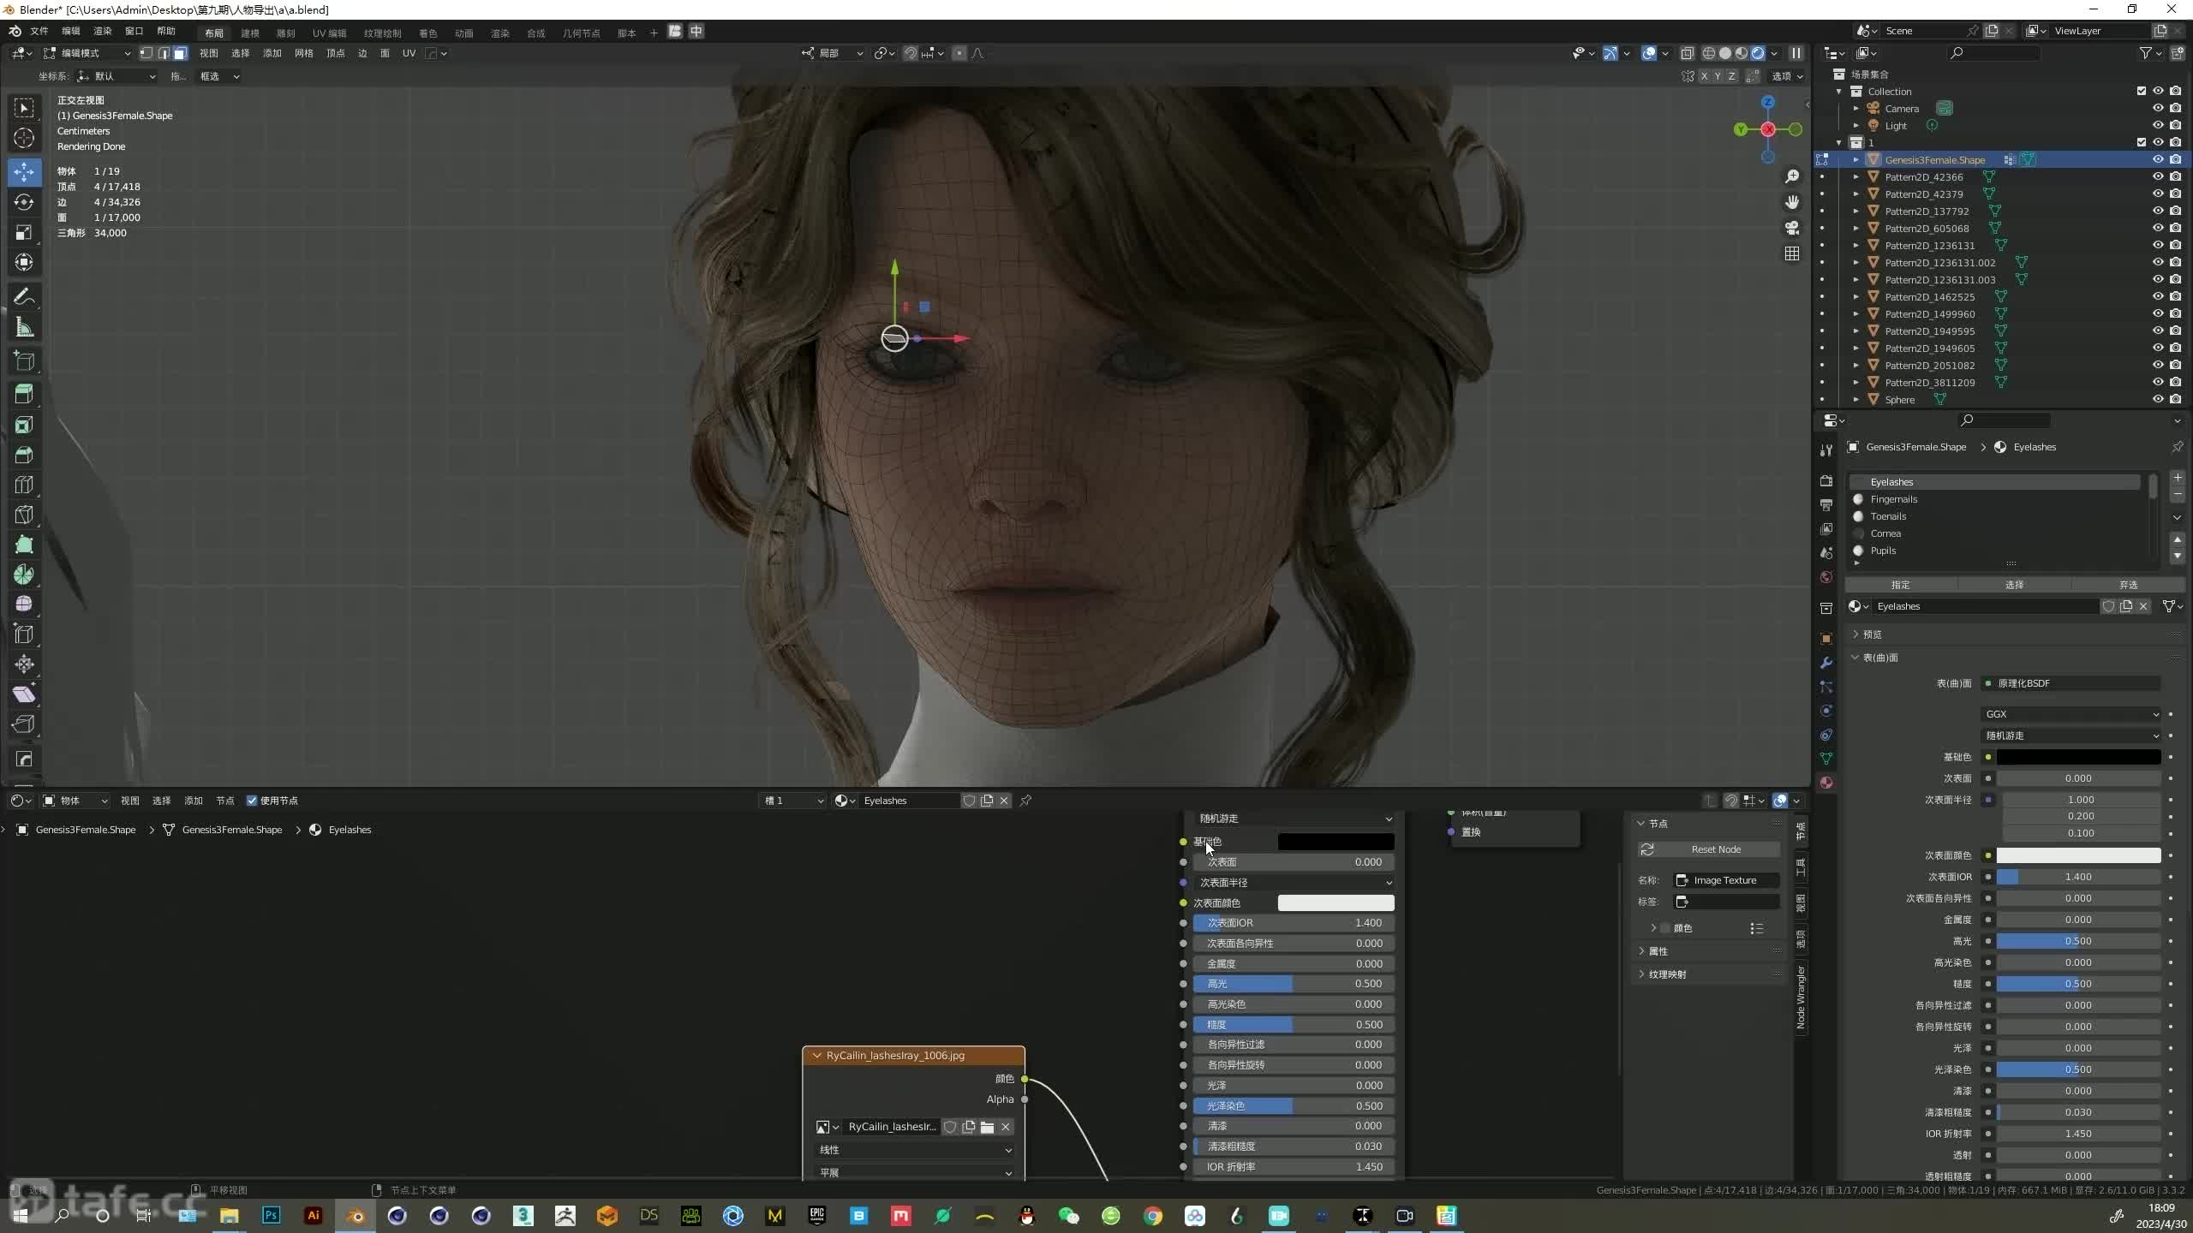Add new material slot with plus button
2193x1233 pixels.
(x=2178, y=478)
